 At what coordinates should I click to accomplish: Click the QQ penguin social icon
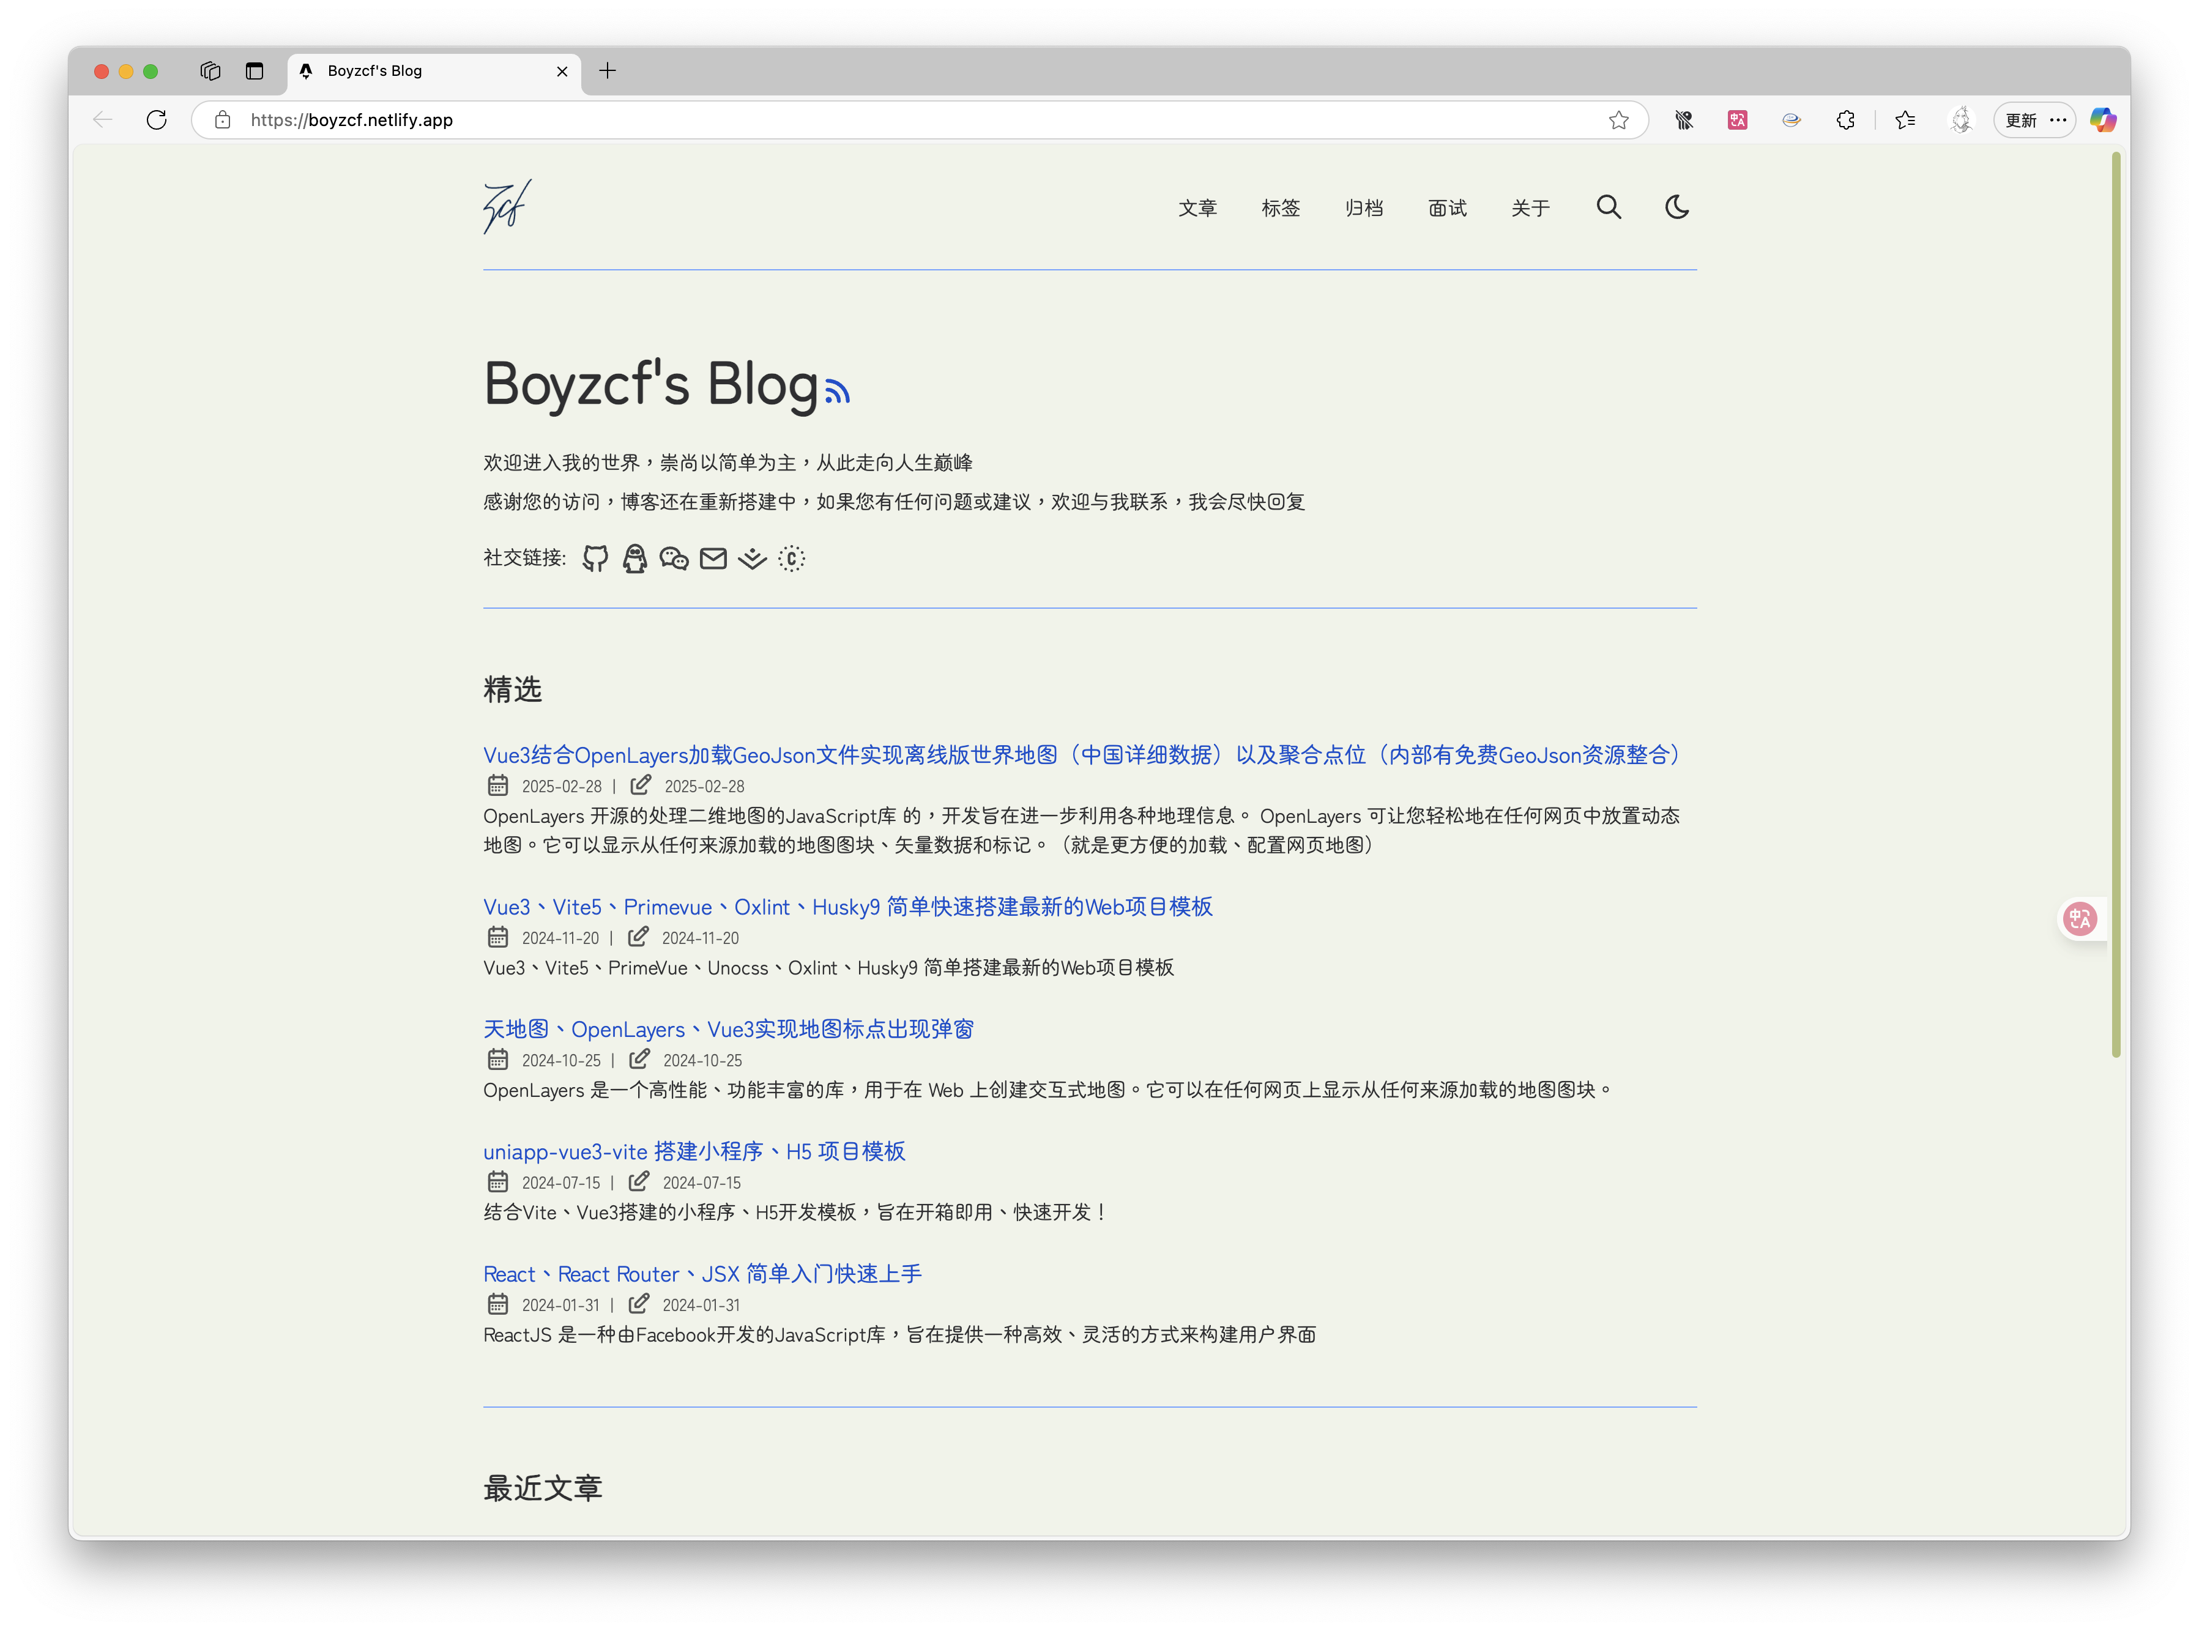pos(634,559)
